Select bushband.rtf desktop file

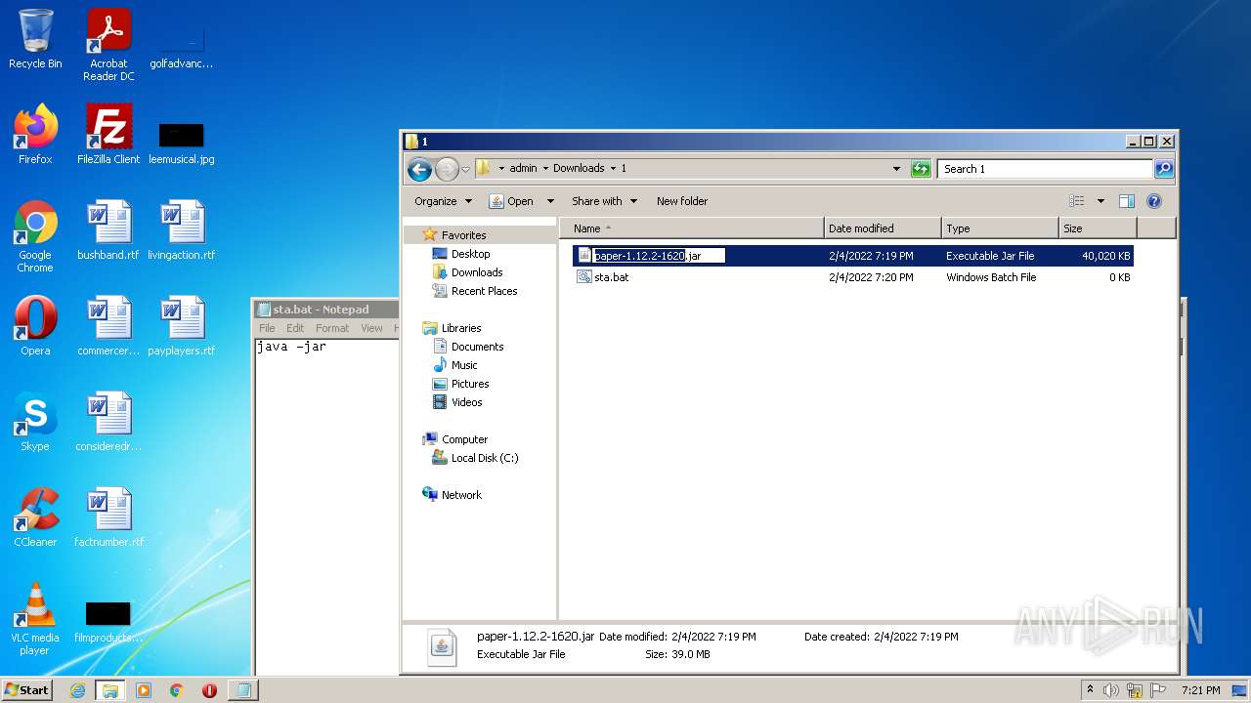pyautogui.click(x=108, y=230)
